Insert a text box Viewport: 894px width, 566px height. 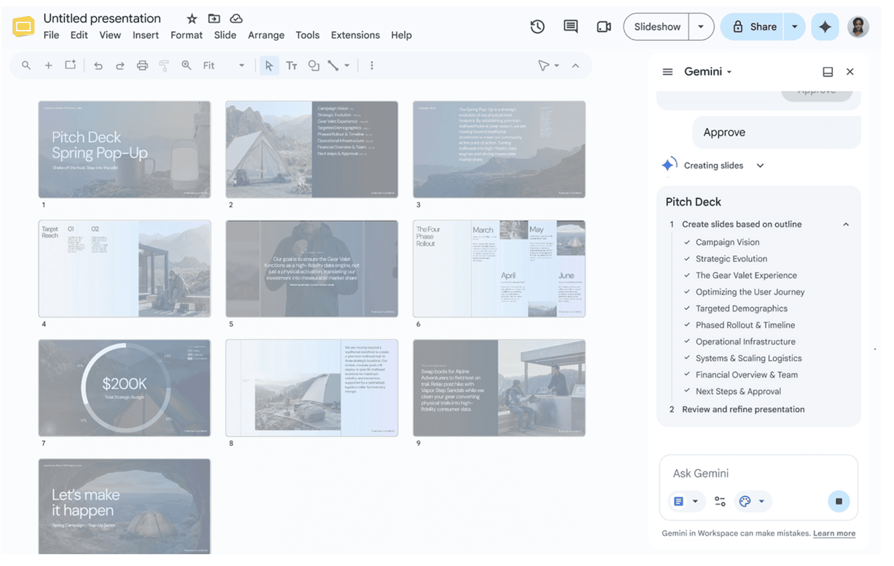pyautogui.click(x=292, y=65)
